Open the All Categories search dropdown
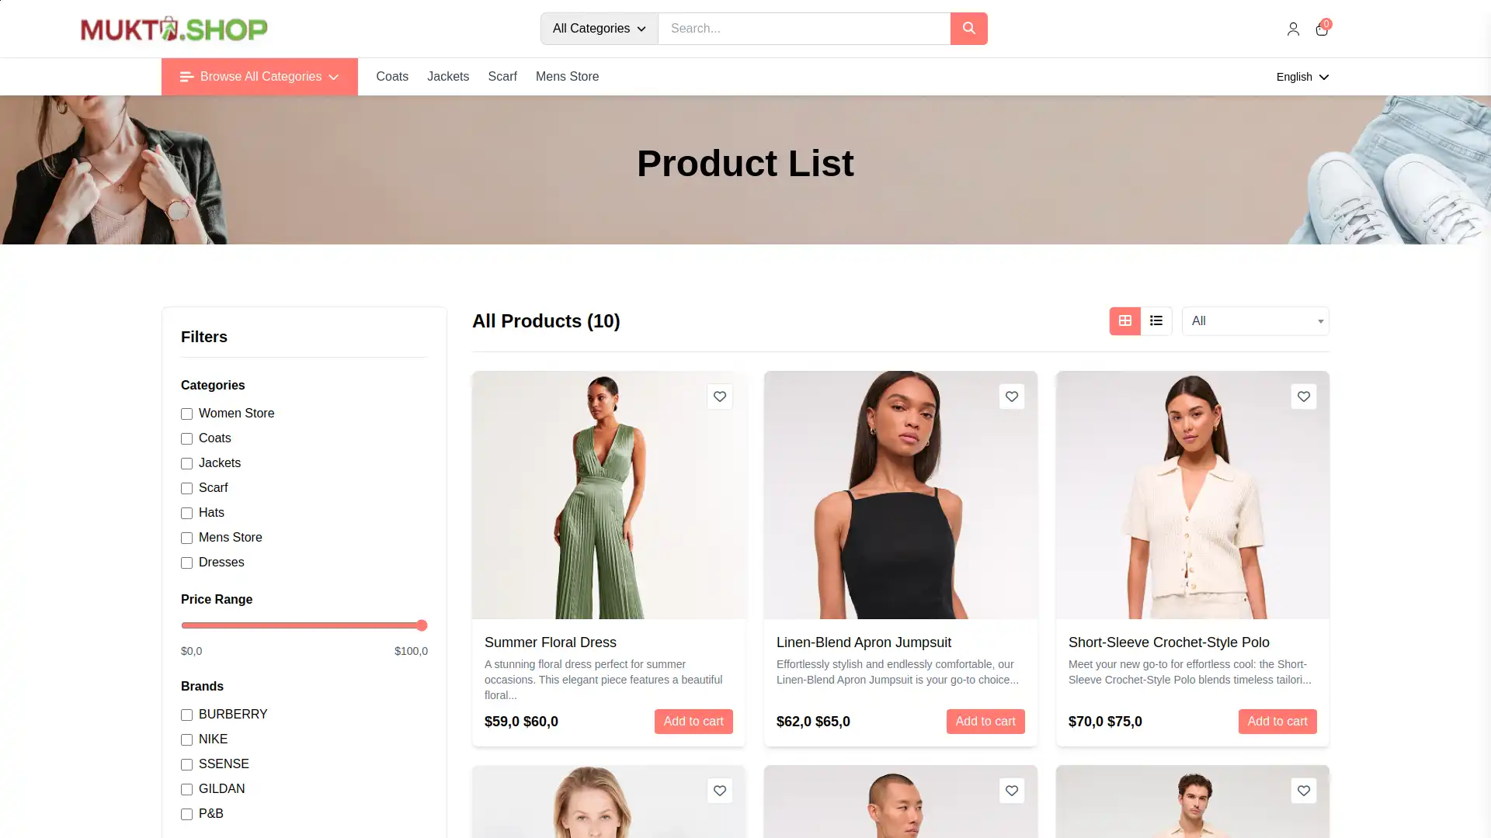Viewport: 1491px width, 838px height. pyautogui.click(x=599, y=29)
